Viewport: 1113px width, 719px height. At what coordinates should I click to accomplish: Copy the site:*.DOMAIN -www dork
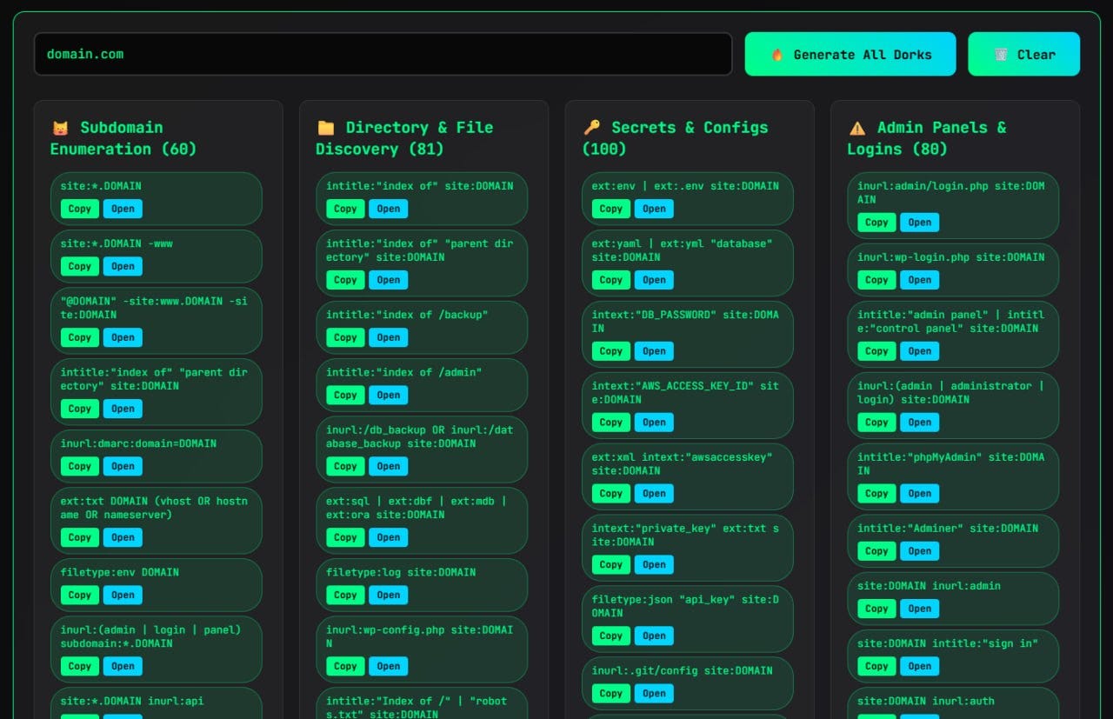tap(80, 266)
